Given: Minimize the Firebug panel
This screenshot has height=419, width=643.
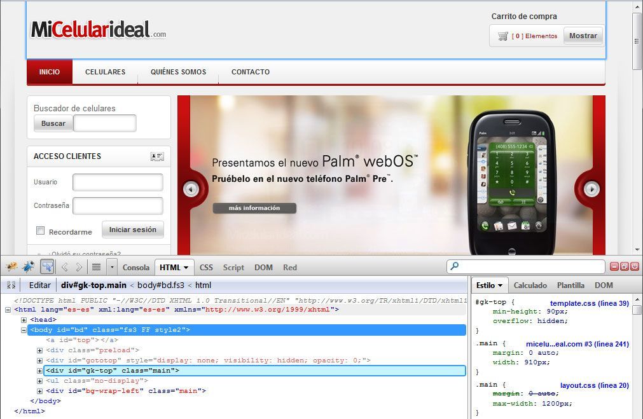Looking at the screenshot, I should [x=614, y=266].
